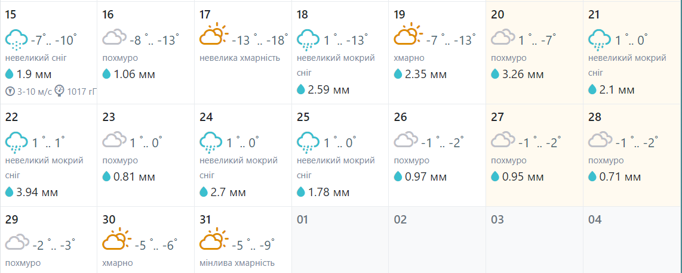Click the partly cloudy icon on day 31

coord(214,240)
